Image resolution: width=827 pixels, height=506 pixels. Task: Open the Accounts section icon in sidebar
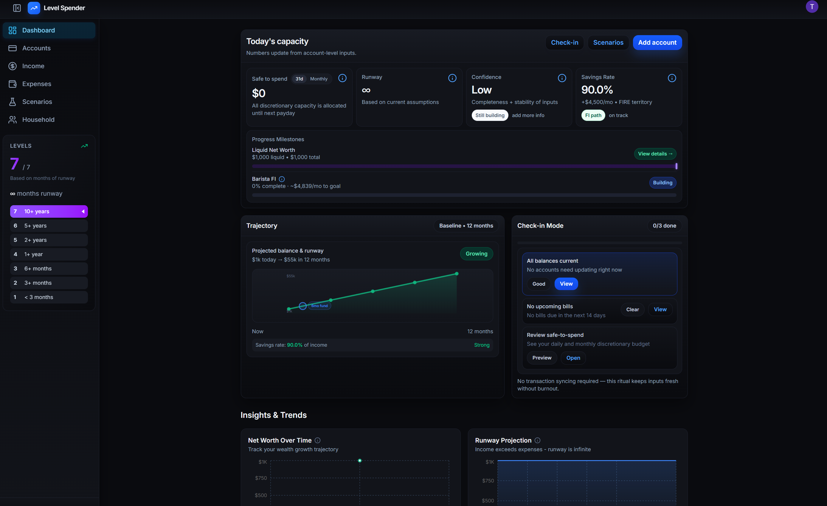click(x=13, y=48)
